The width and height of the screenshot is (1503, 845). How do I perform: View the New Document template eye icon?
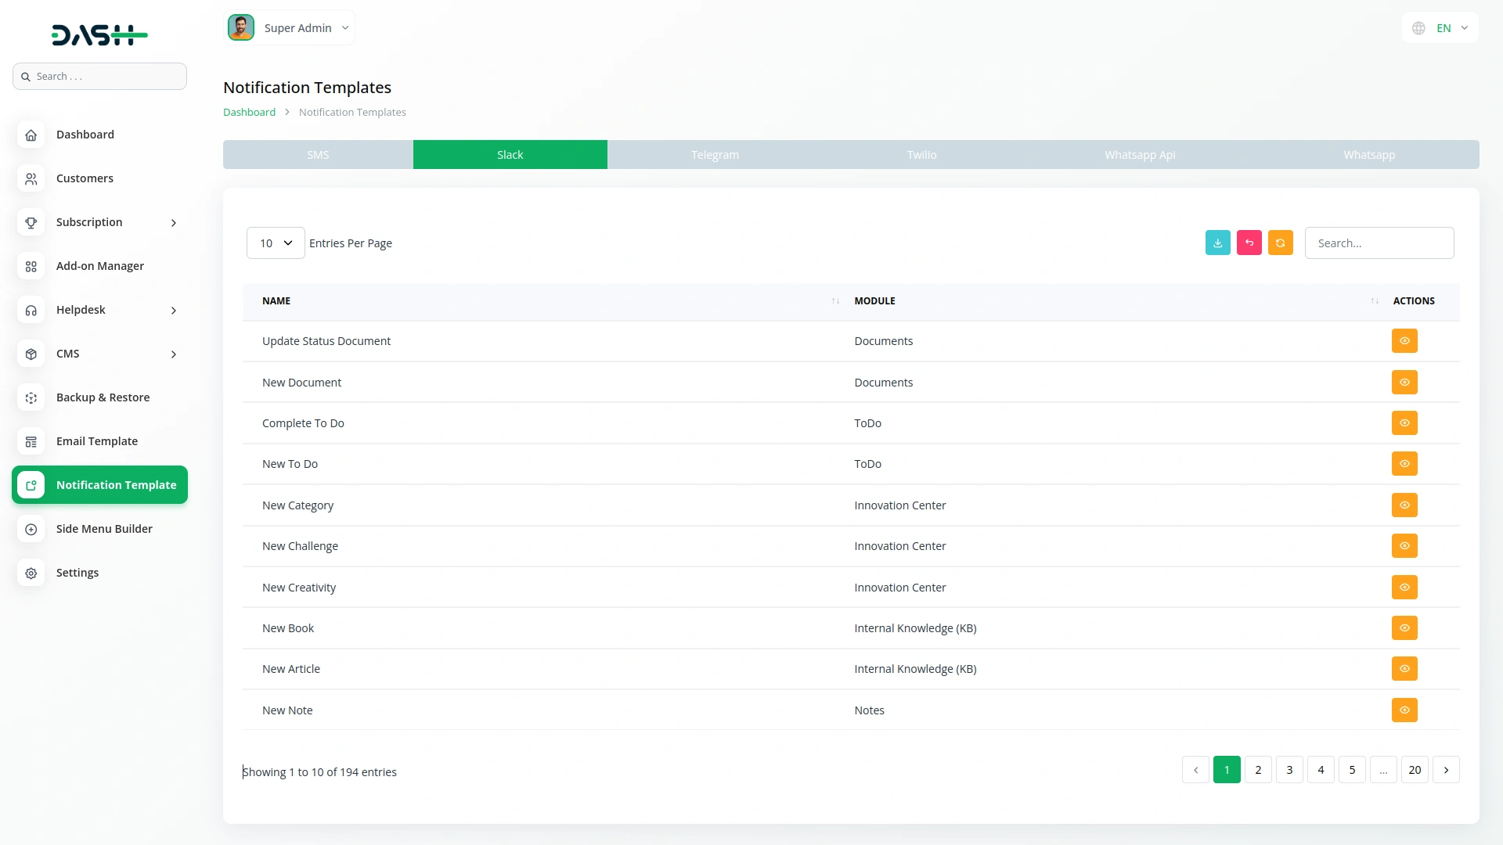pos(1404,383)
